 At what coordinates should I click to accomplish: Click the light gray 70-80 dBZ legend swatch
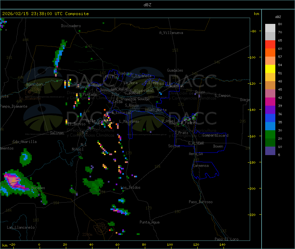tap(270, 28)
